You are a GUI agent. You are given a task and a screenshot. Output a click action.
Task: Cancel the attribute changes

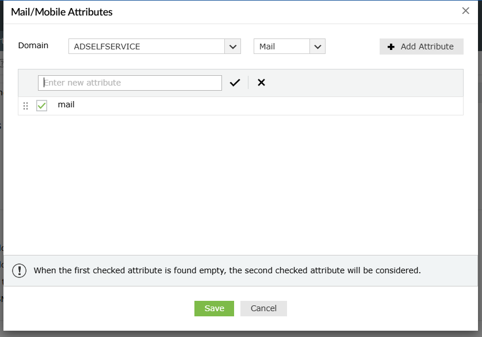point(263,308)
